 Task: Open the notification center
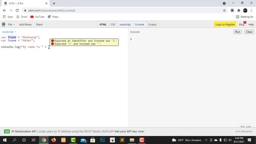pyautogui.click(x=249, y=140)
